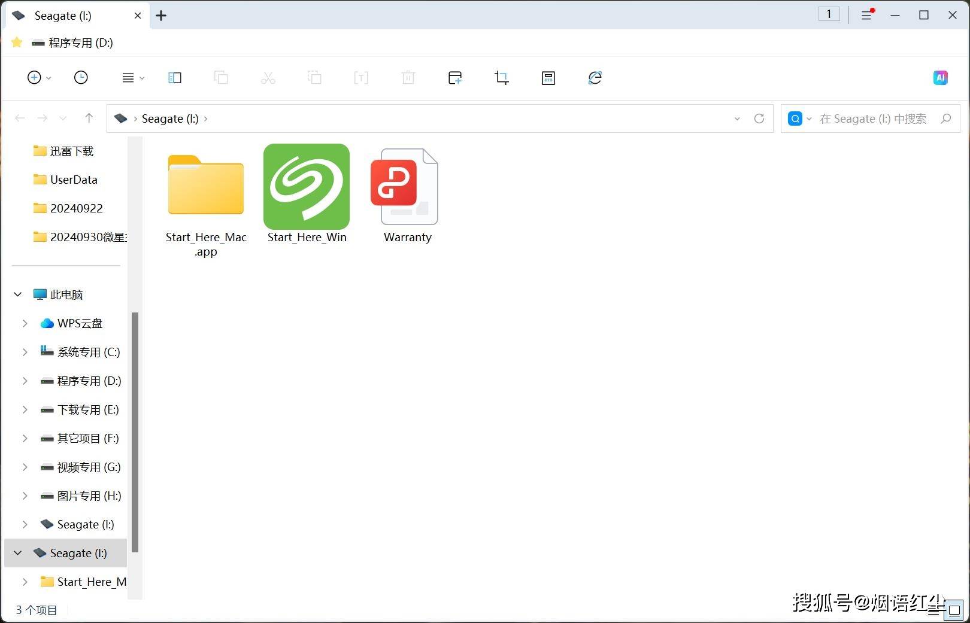
Task: Expand Start_Here_M folder in tree
Action: pyautogui.click(x=25, y=582)
